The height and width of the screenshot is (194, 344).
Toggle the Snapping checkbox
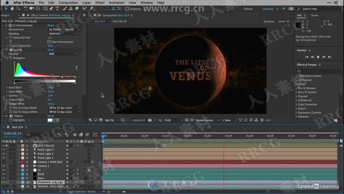click(x=127, y=9)
